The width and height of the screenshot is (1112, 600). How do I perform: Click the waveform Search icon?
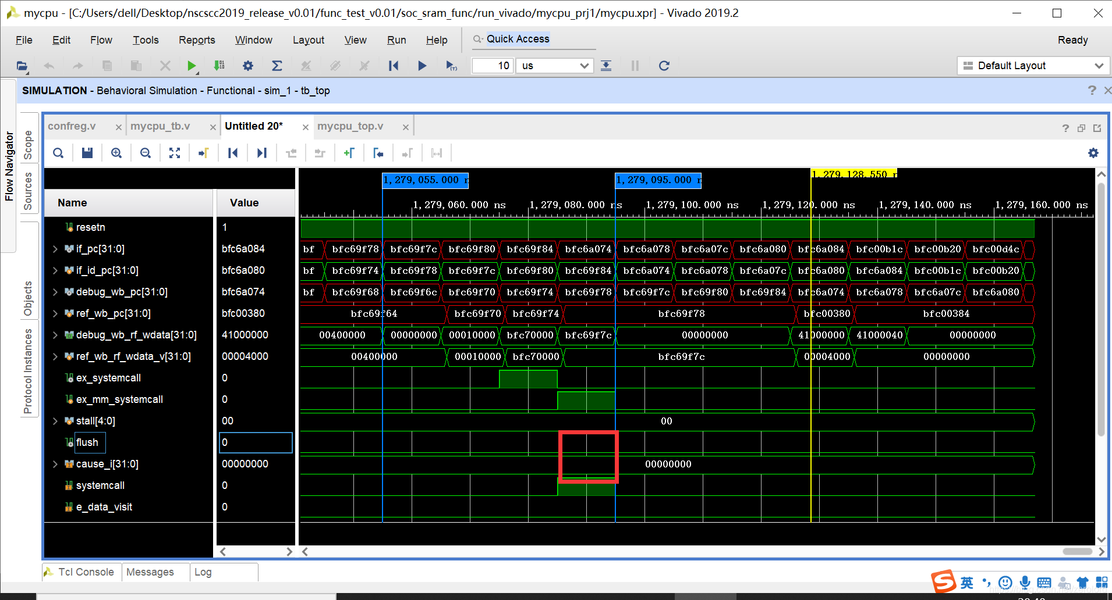click(x=58, y=153)
